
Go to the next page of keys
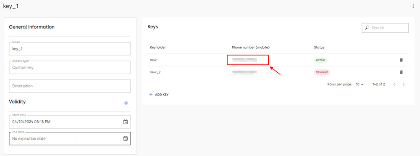click(x=403, y=85)
